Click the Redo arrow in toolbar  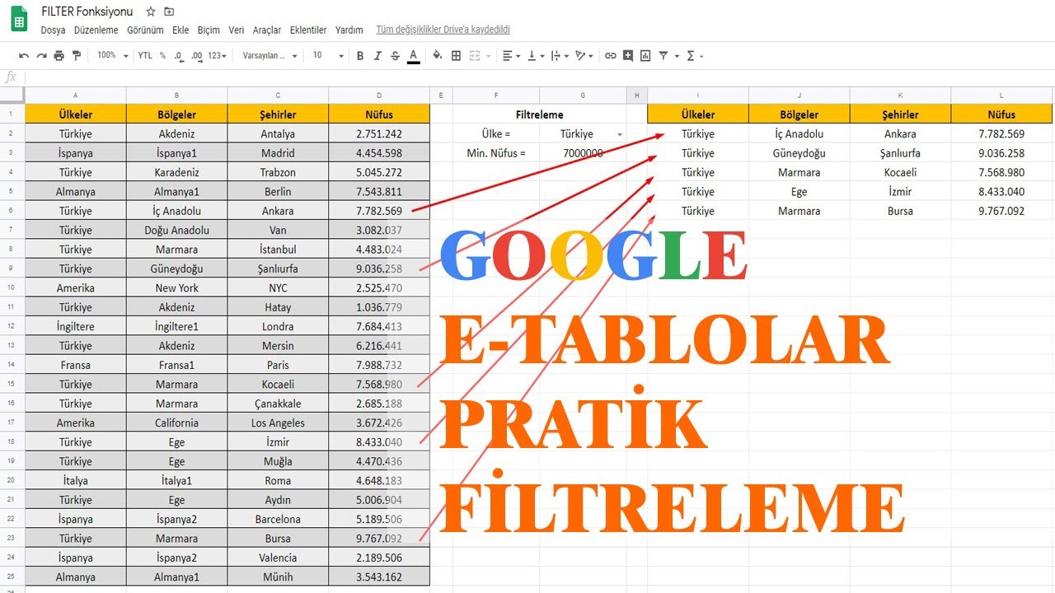(x=41, y=56)
